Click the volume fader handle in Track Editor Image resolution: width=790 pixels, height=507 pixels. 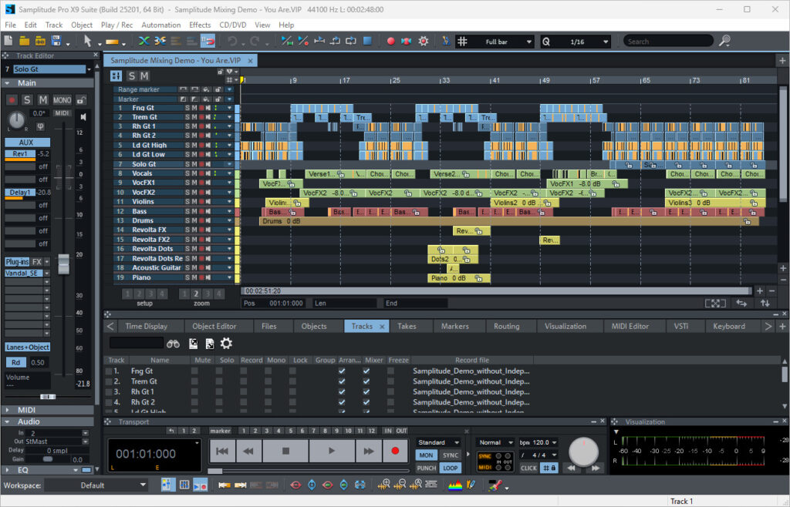tap(63, 264)
